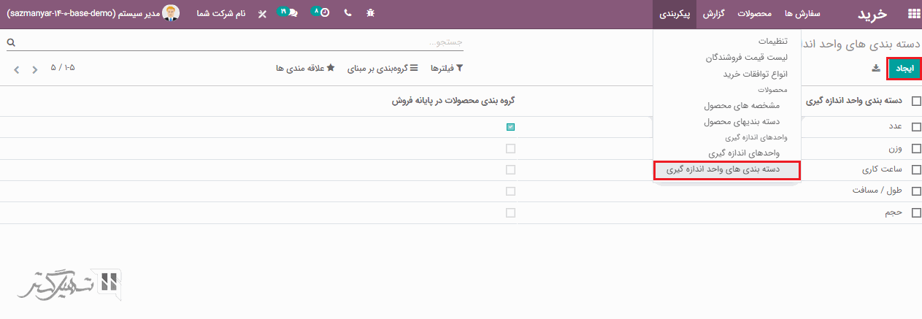Tick the select-all header checkbox
Viewport: 922px width, 319px height.
click(916, 101)
